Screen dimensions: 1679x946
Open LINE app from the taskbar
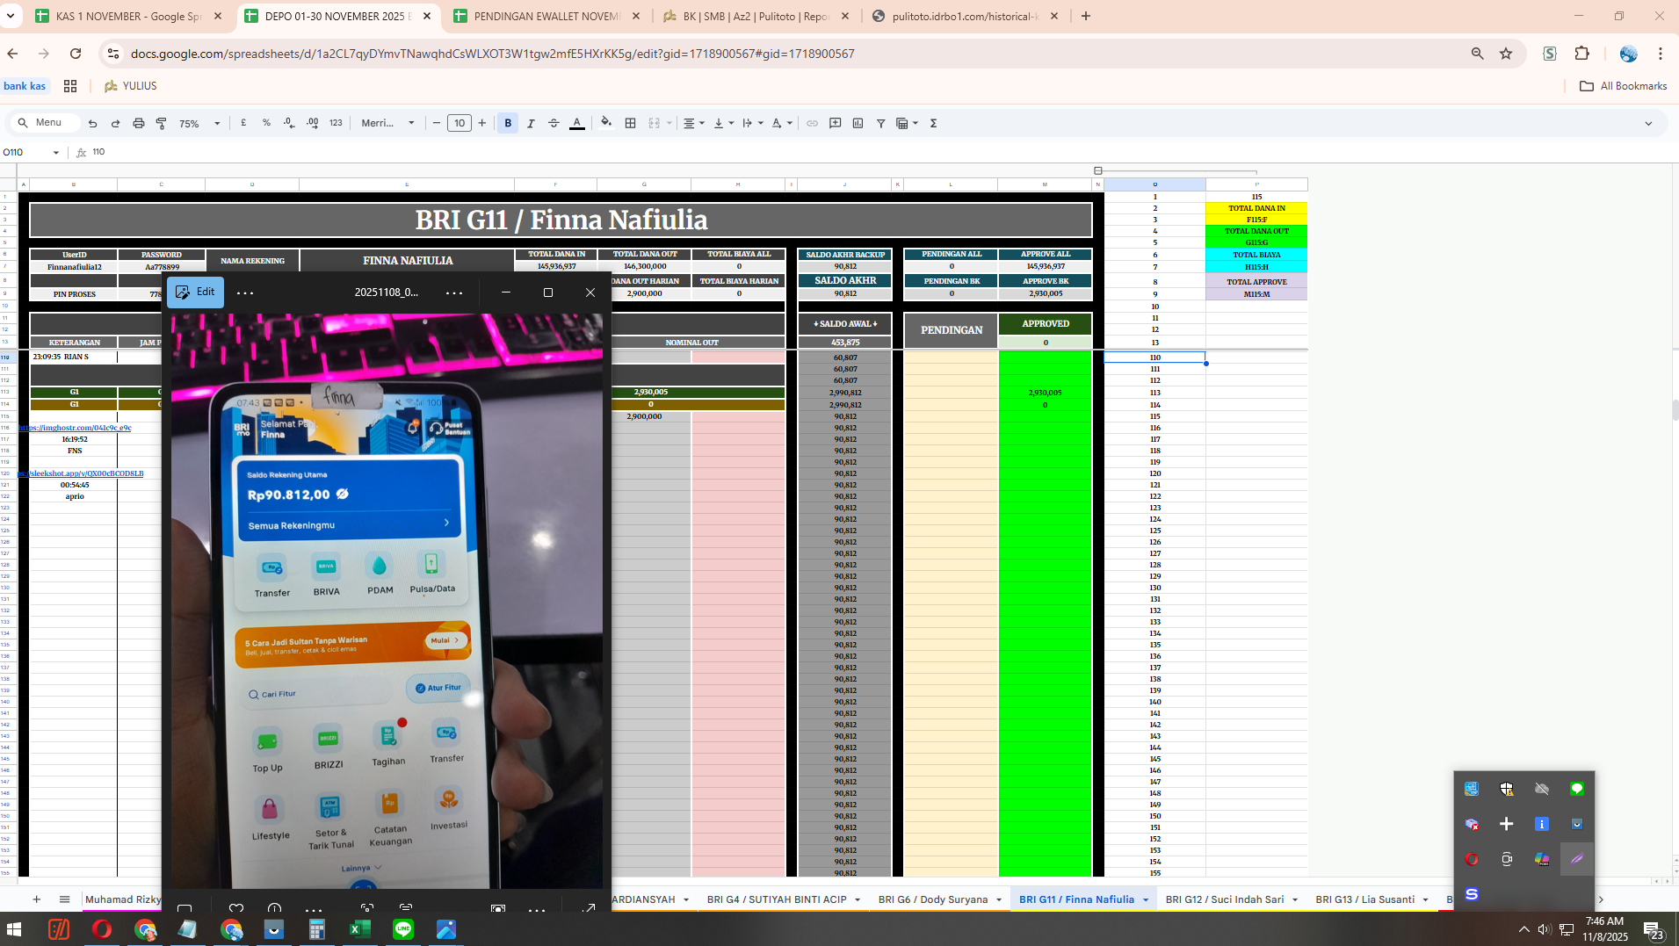(403, 929)
